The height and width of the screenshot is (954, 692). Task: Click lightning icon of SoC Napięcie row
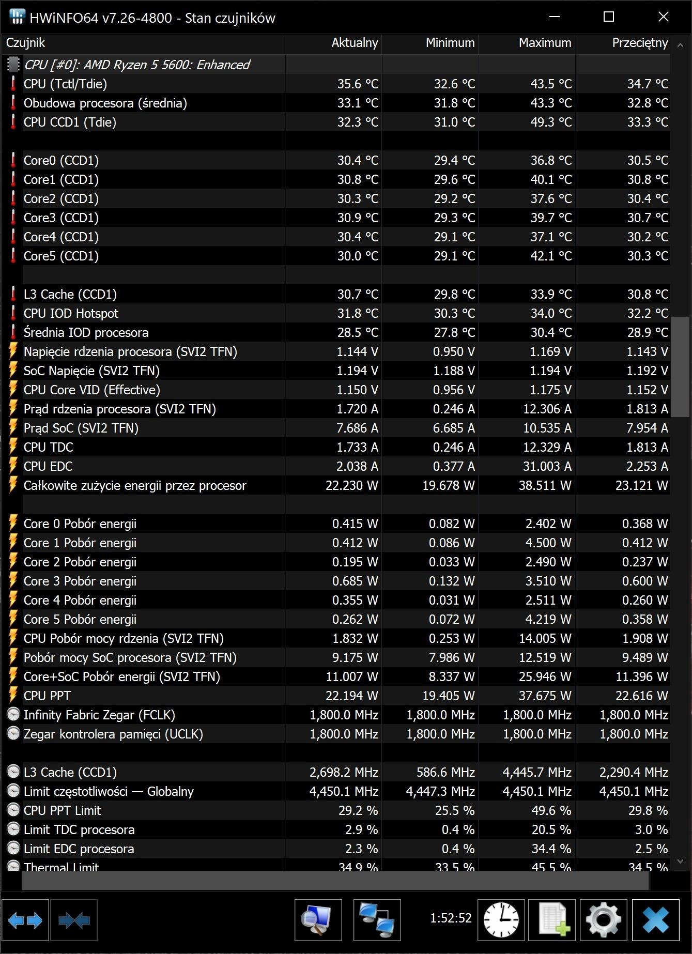(x=13, y=371)
